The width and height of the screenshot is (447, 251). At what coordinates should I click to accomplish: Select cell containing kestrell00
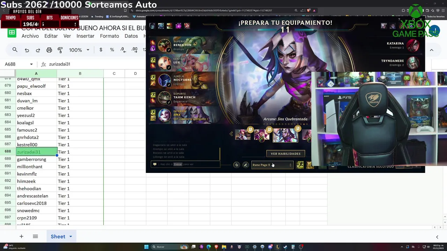(x=36, y=145)
